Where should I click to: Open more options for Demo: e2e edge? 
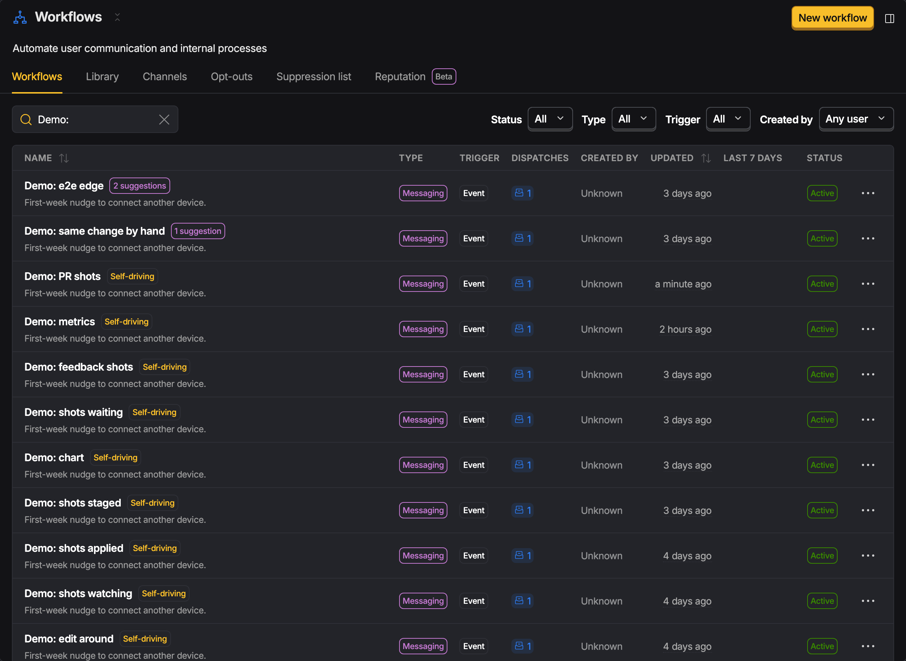(x=868, y=193)
